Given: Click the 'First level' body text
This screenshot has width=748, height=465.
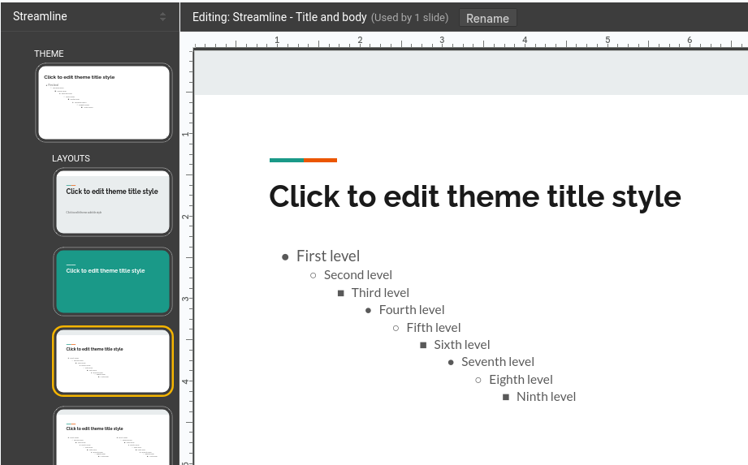Looking at the screenshot, I should click(327, 256).
